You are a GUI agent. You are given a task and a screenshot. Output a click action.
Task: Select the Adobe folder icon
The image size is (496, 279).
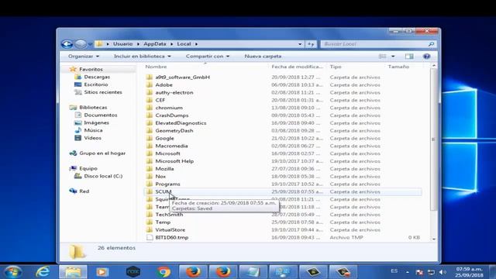pyautogui.click(x=150, y=84)
